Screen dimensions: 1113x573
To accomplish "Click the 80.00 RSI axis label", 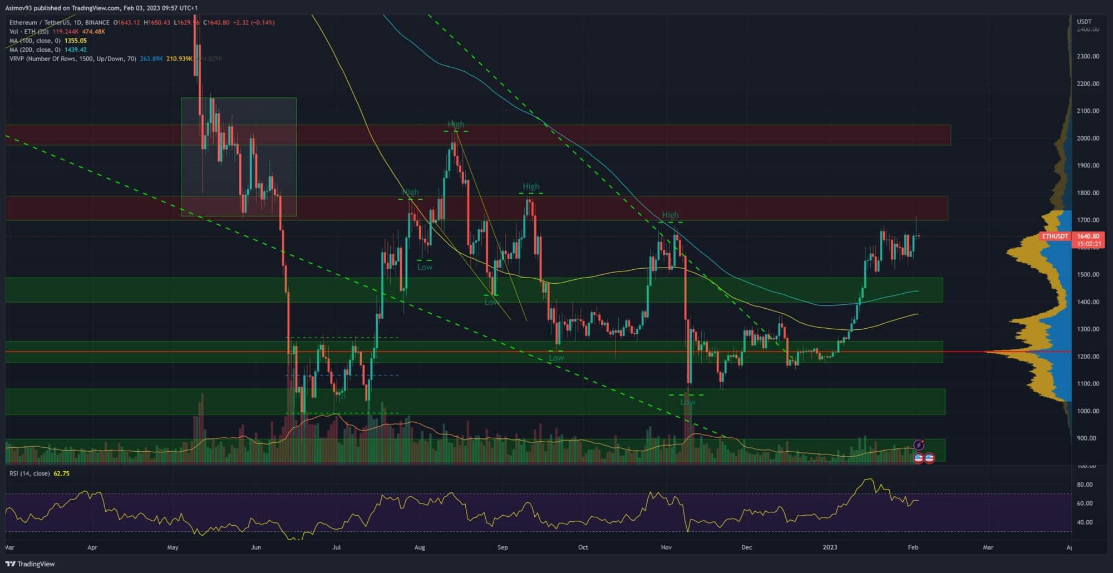I will pyautogui.click(x=1085, y=485).
